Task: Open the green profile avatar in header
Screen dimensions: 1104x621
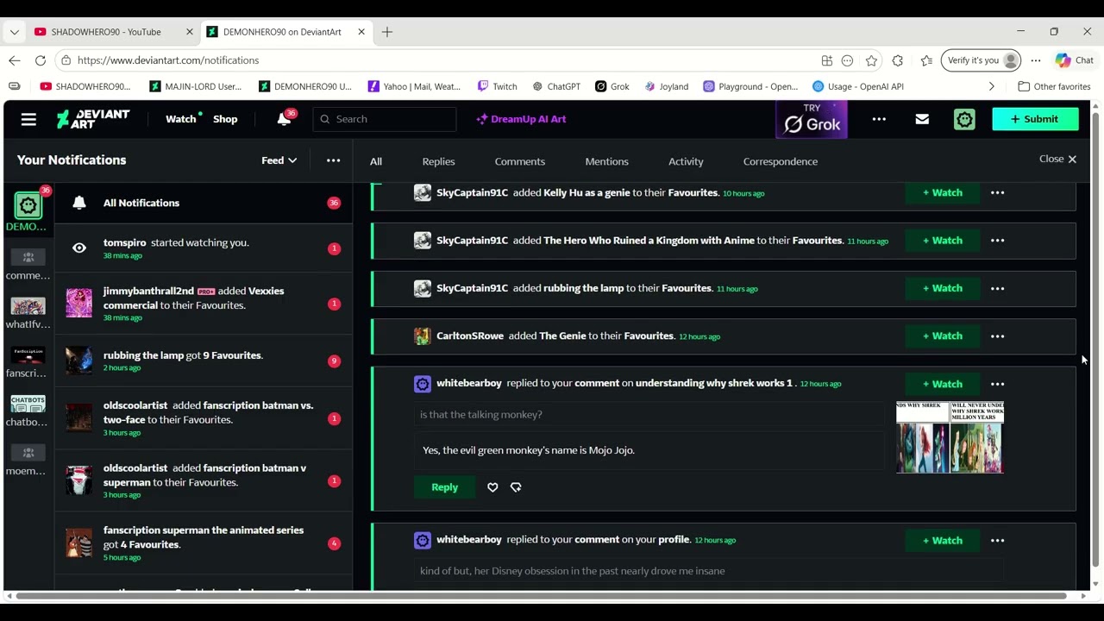Action: pyautogui.click(x=964, y=119)
